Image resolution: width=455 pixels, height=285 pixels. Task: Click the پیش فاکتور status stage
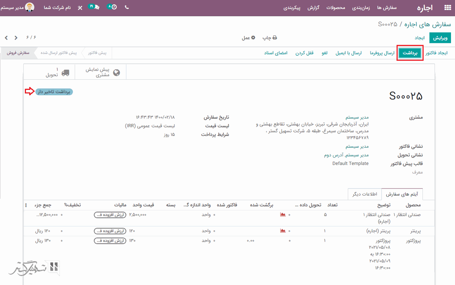click(97, 53)
